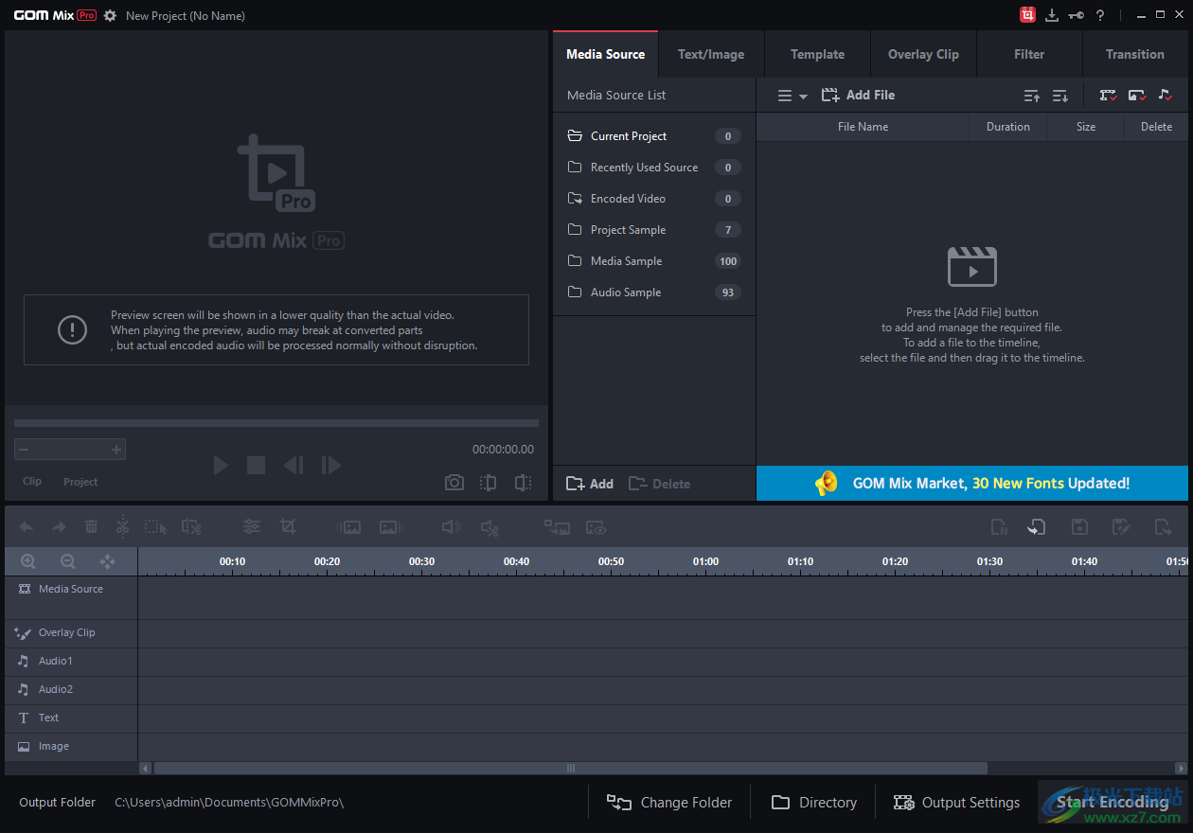Switch to the Filter tab

click(1029, 54)
